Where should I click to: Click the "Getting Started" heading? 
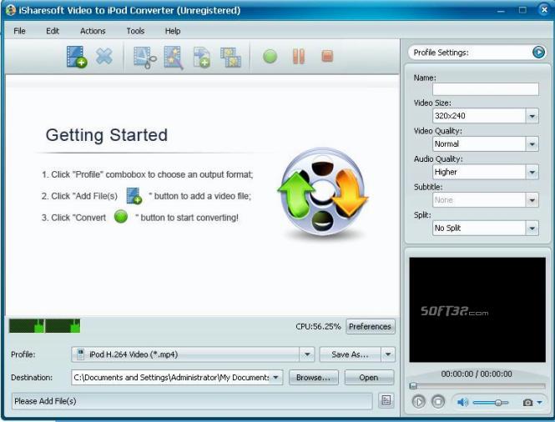pyautogui.click(x=107, y=135)
